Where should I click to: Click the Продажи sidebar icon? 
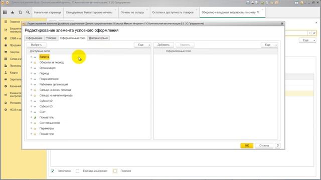click(6, 45)
